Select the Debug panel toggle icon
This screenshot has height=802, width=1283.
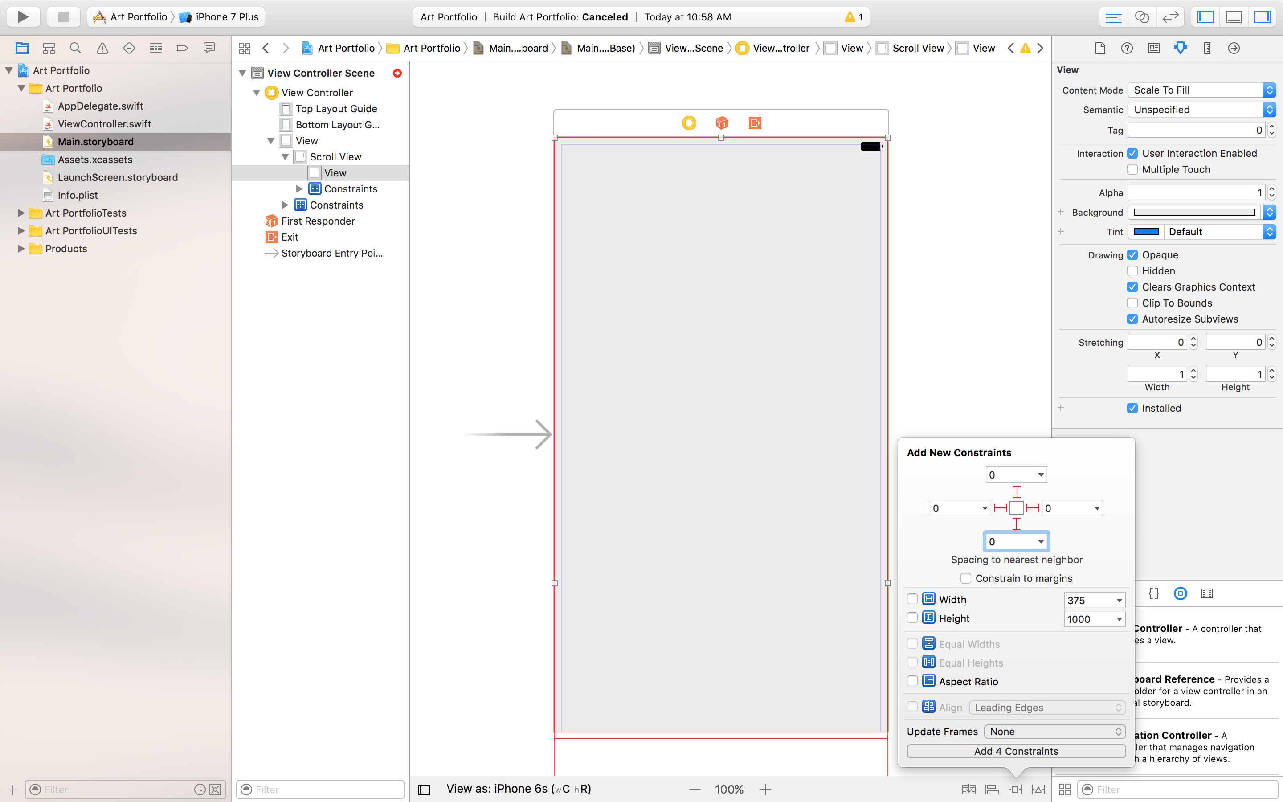click(x=1235, y=16)
